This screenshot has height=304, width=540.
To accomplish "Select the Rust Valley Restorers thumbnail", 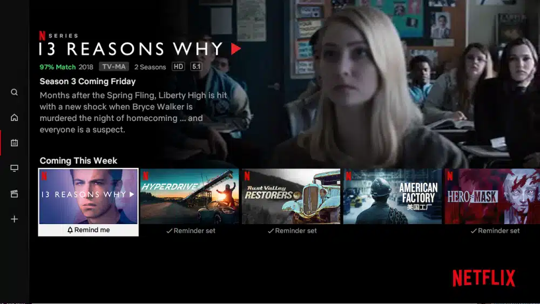I will (x=291, y=197).
